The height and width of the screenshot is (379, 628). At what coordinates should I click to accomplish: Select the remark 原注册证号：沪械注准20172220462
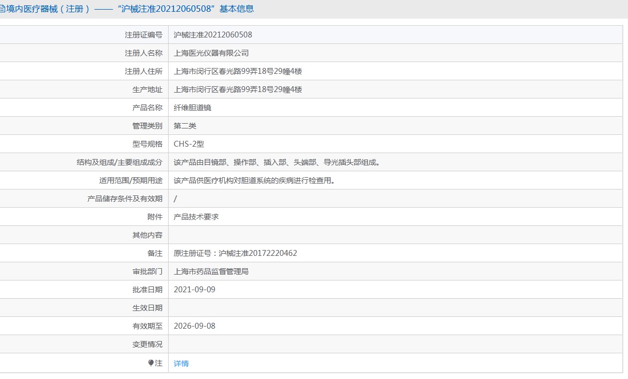(235, 253)
